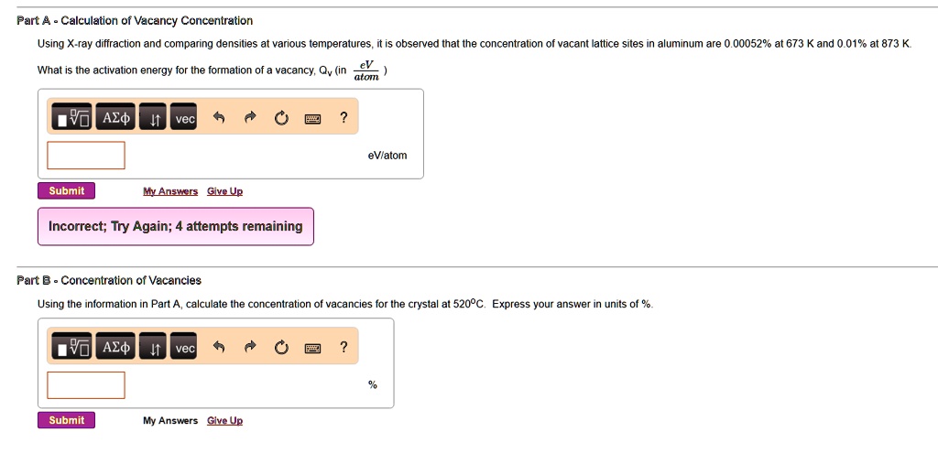The height and width of the screenshot is (475, 938).
Task: Show keyboard shortcuts in Part B toolbar
Action: (x=312, y=349)
